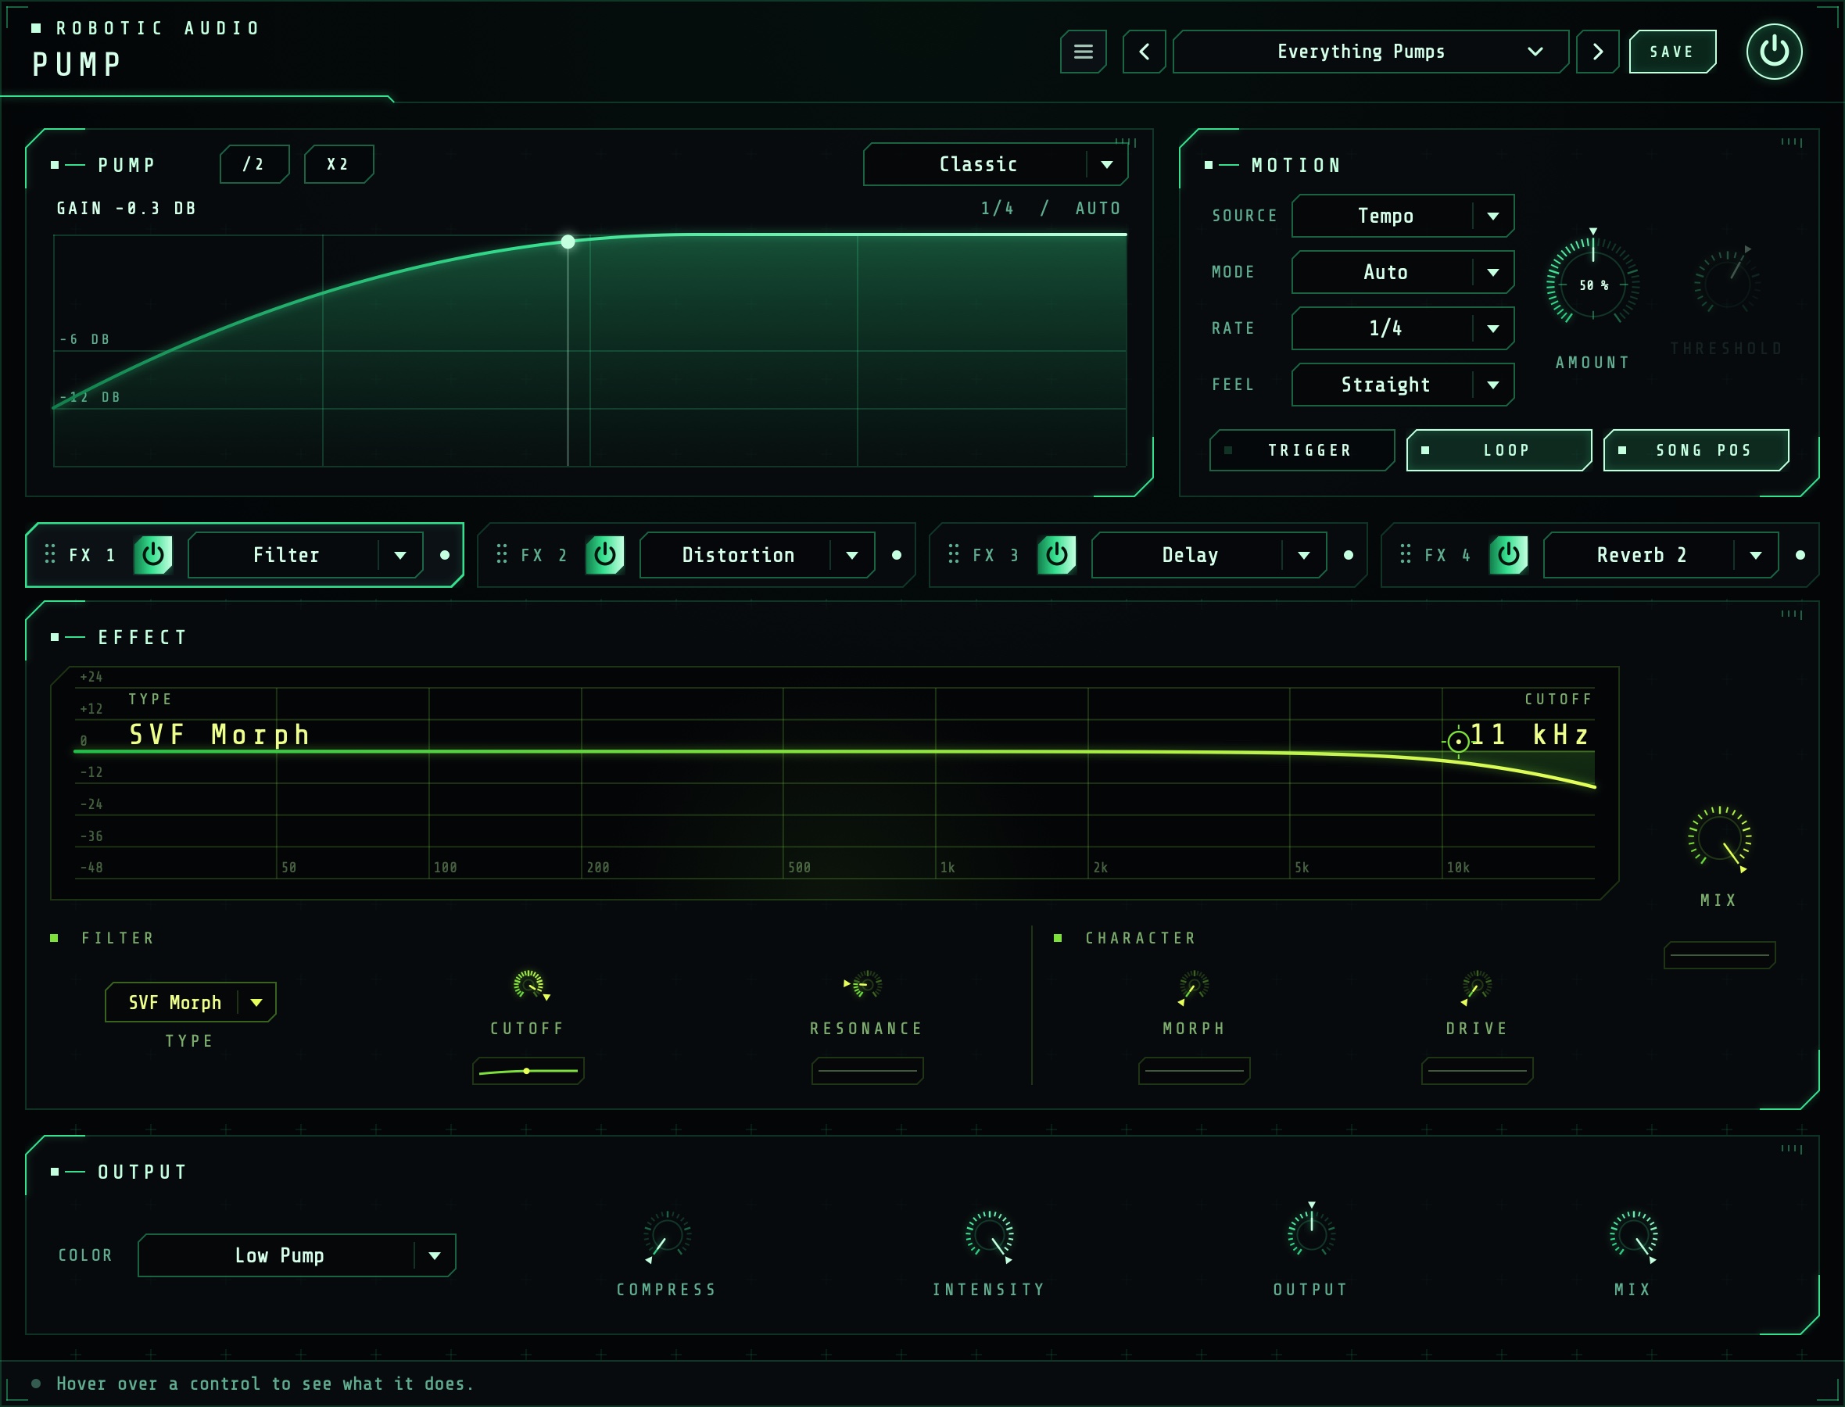Screen dimensions: 1845x1407
Task: Click the Threshold knob
Action: click(x=1727, y=283)
